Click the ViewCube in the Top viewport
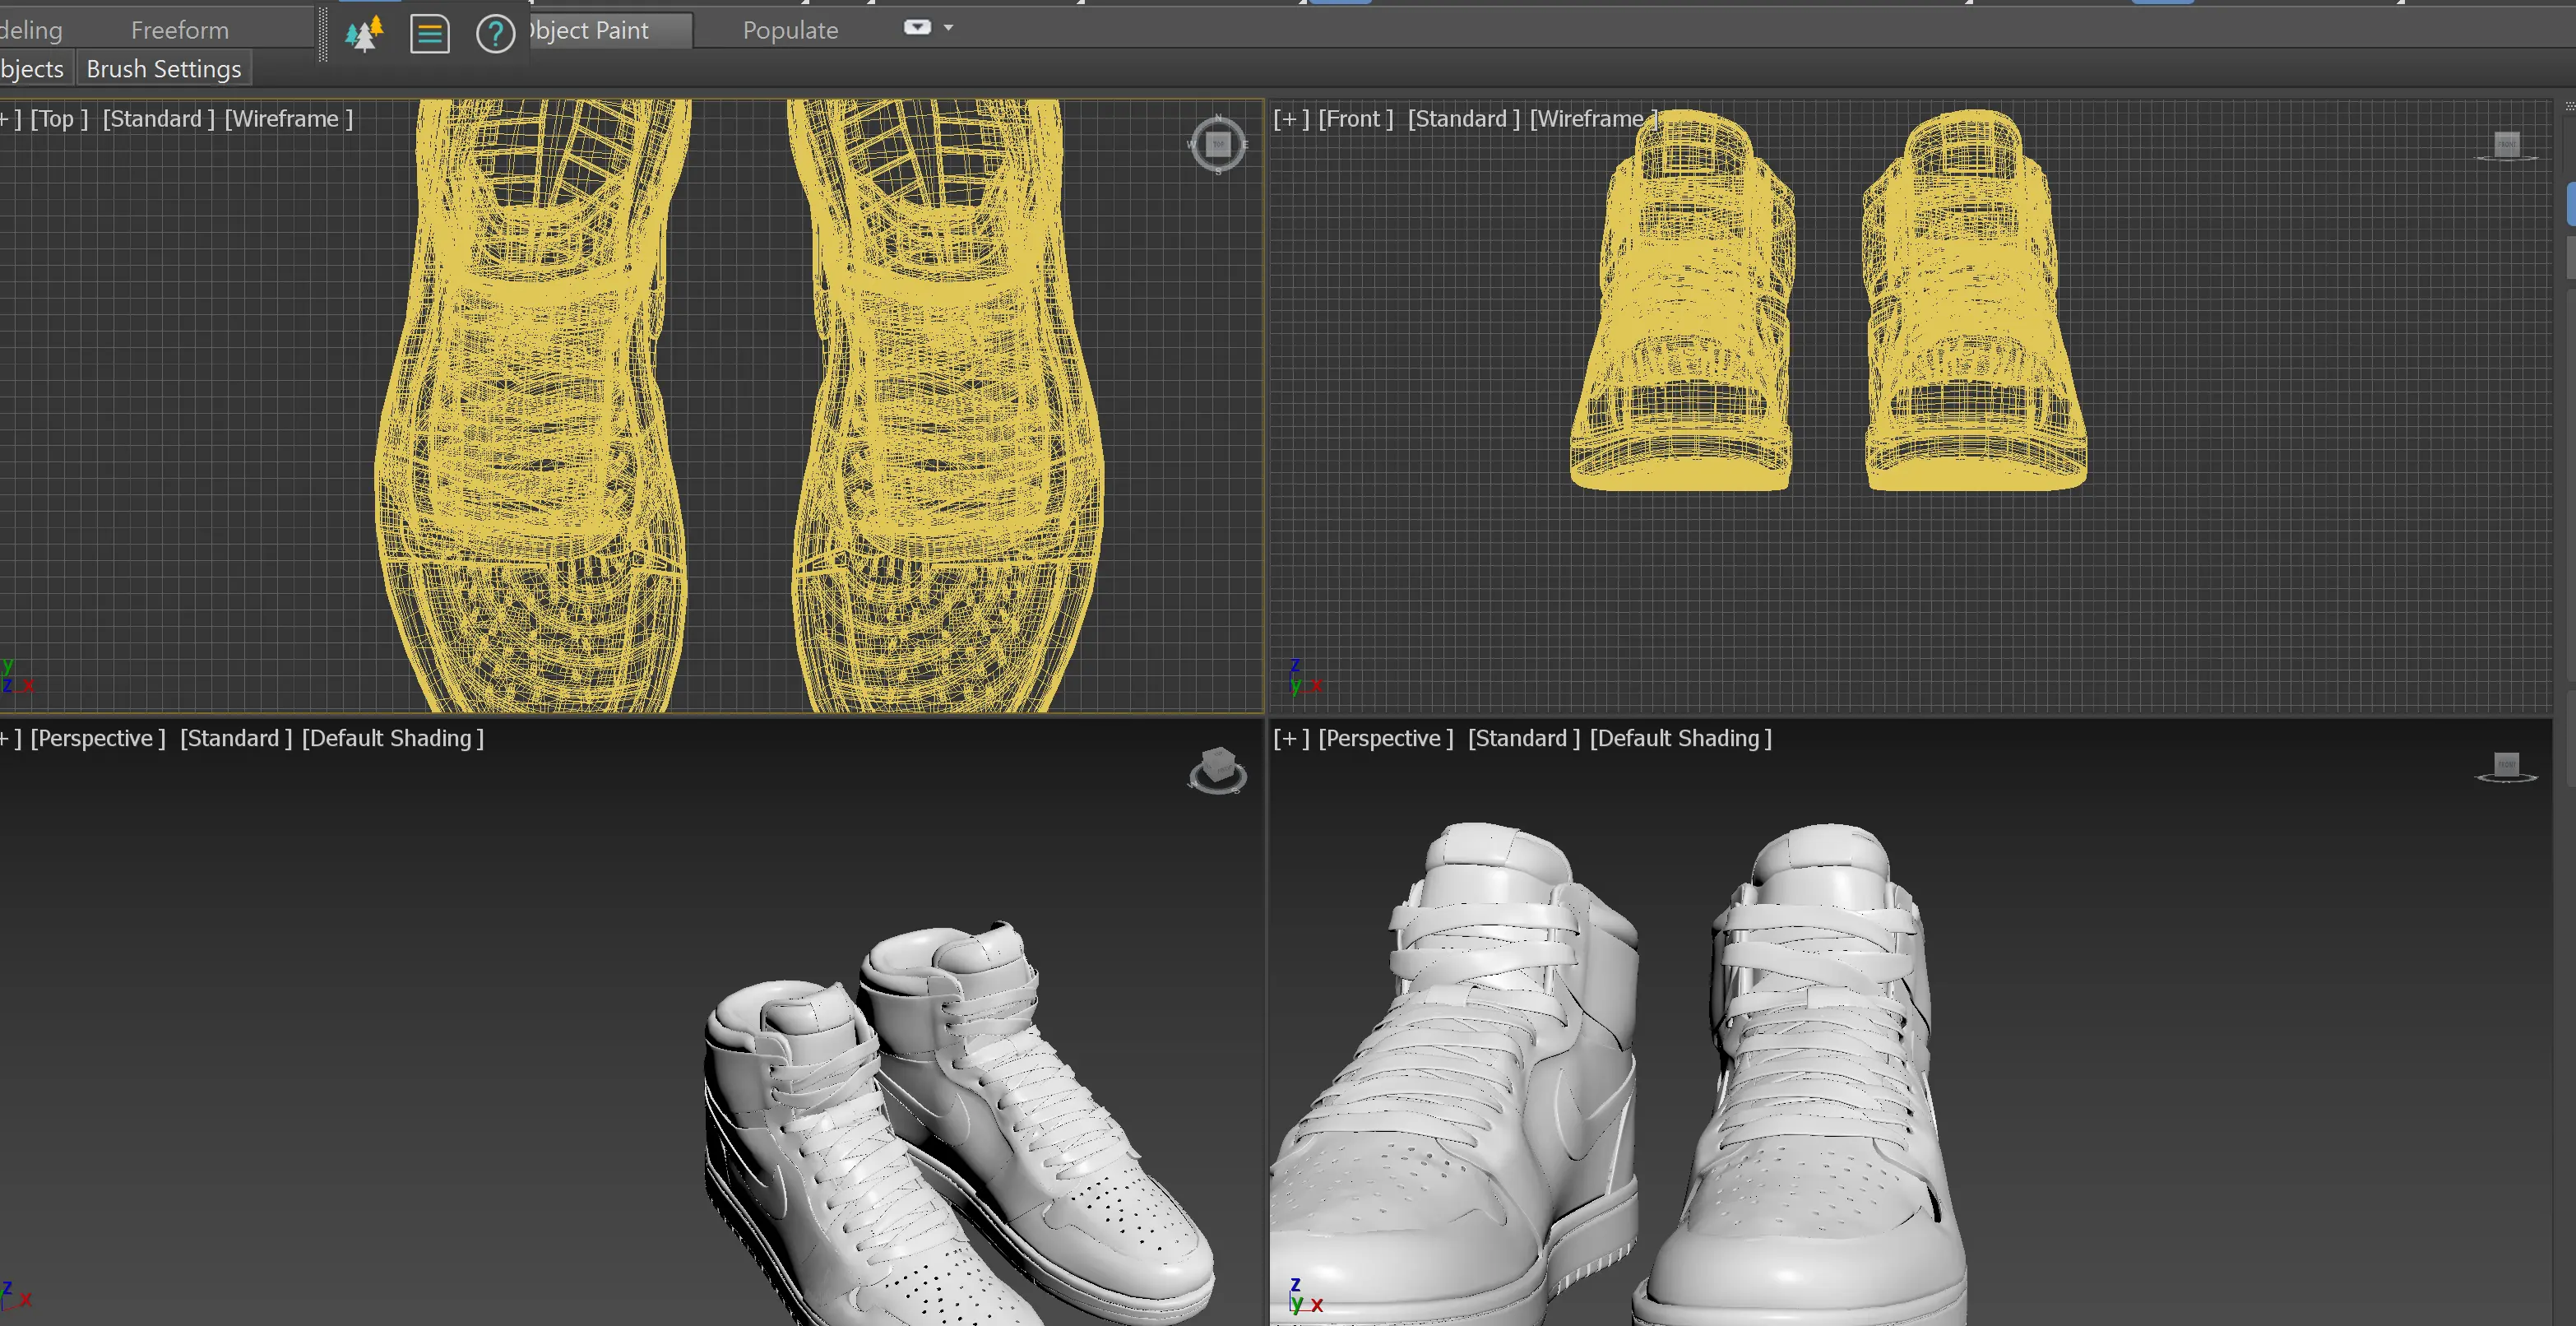The width and height of the screenshot is (2576, 1326). point(1217,145)
